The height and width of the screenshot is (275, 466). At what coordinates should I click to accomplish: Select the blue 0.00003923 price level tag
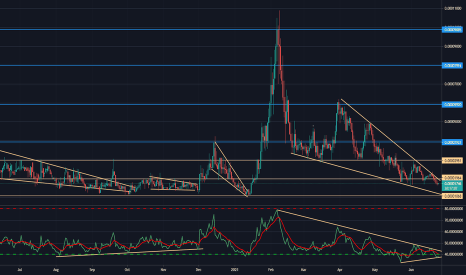452,142
